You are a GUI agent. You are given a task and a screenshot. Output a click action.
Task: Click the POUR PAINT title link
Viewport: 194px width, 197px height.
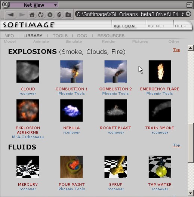click(72, 184)
